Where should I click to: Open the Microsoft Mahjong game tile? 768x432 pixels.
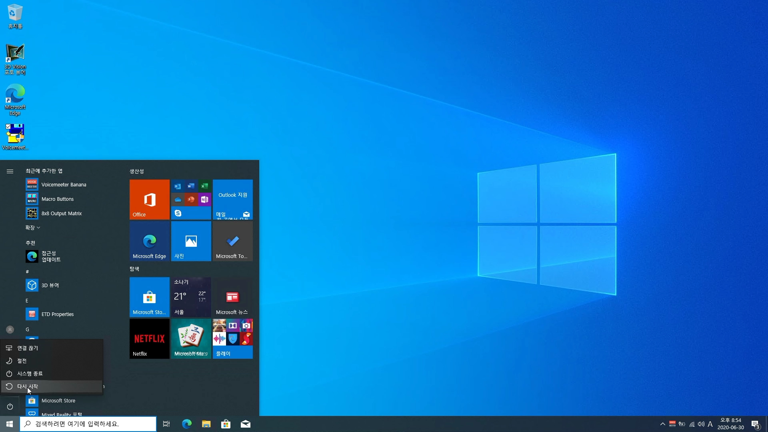point(191,338)
